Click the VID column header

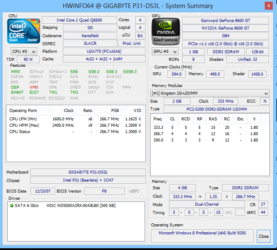click(x=132, y=111)
